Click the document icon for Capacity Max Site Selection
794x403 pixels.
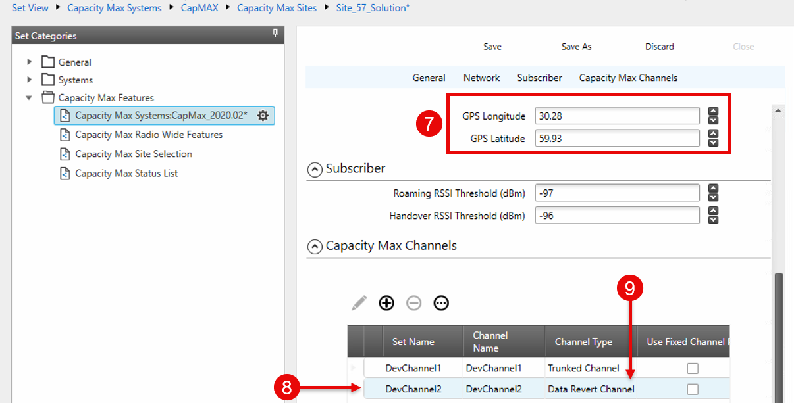pos(65,154)
